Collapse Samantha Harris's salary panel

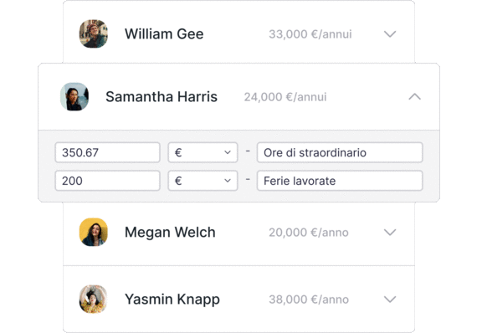click(x=414, y=97)
